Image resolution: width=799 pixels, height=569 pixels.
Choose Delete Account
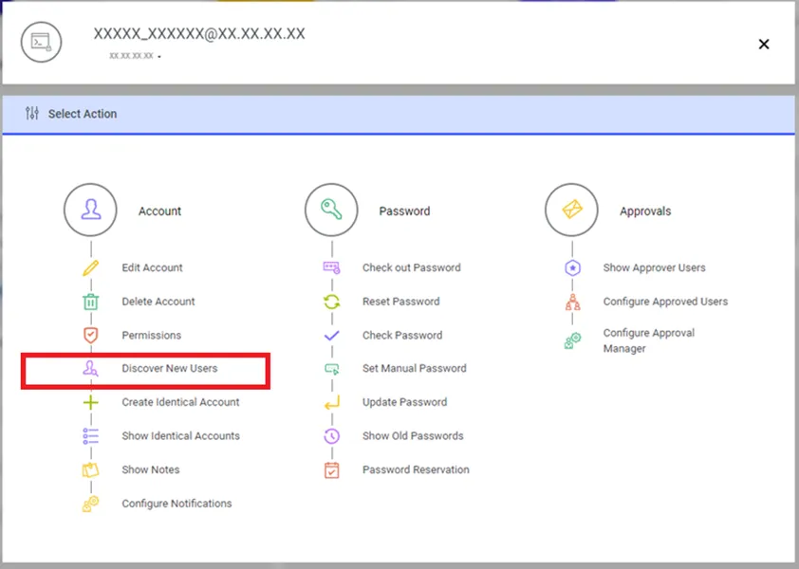[158, 302]
